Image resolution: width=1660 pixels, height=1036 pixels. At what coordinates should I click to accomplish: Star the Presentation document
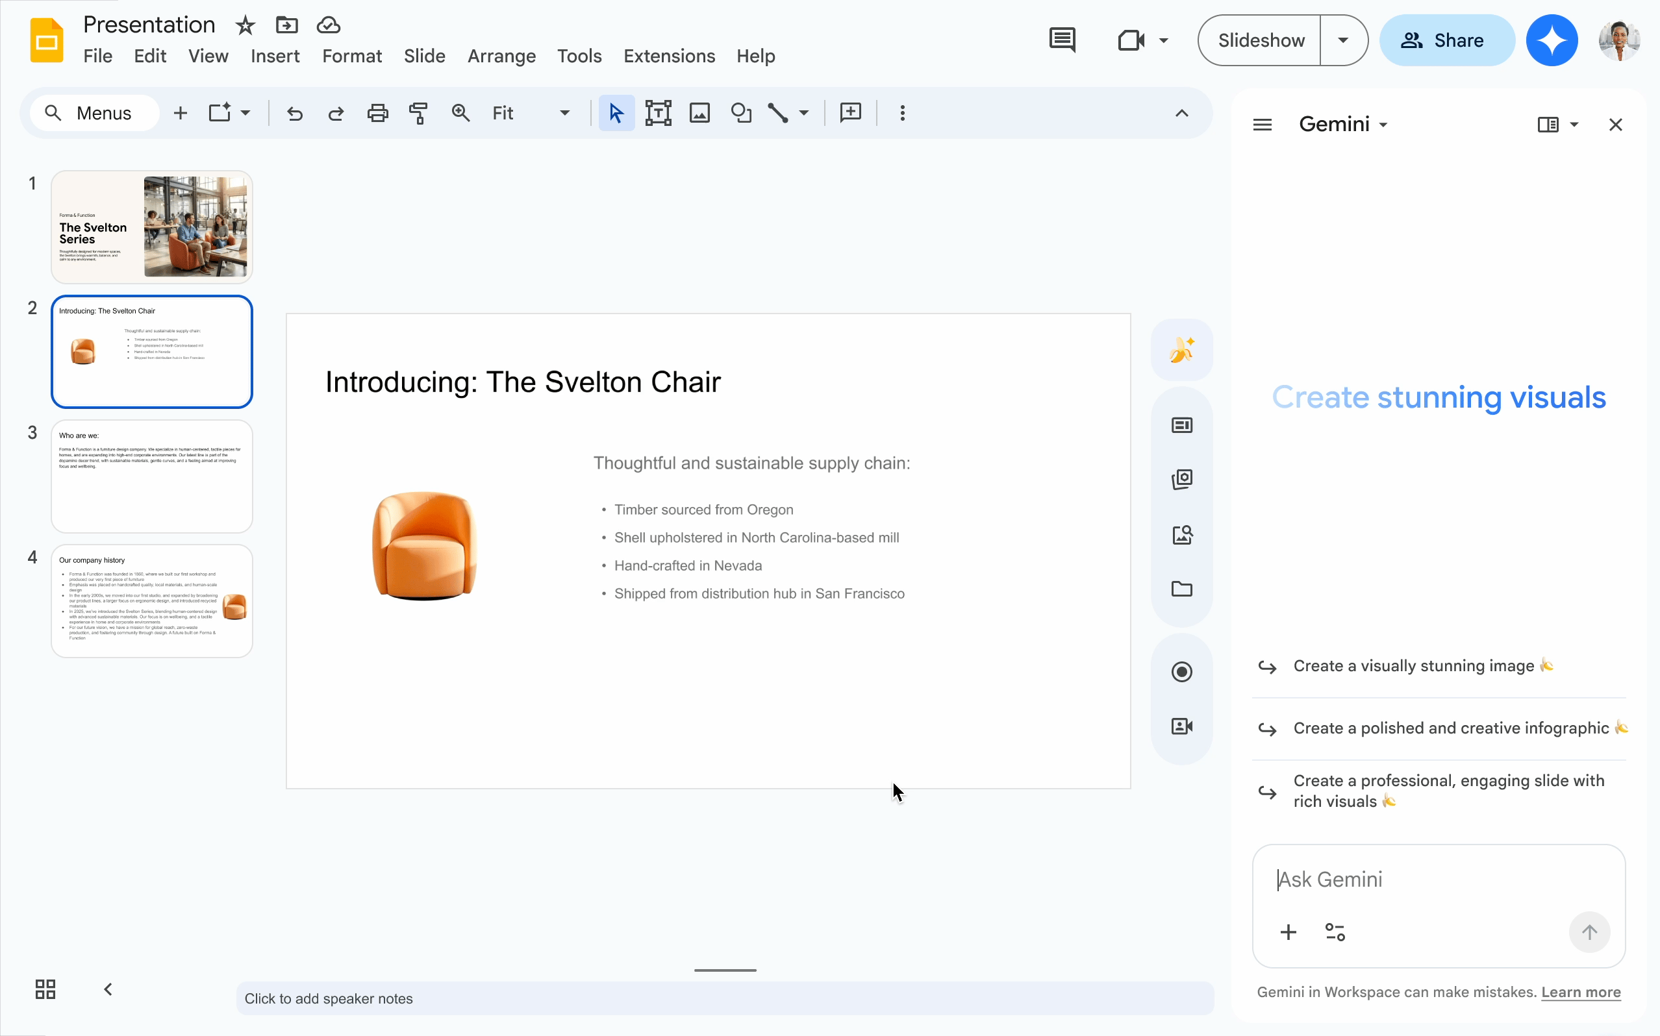coord(245,25)
